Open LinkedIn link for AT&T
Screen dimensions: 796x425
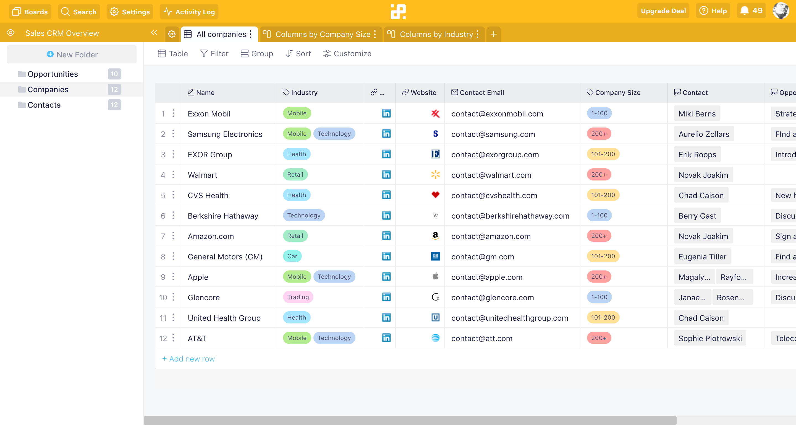tap(386, 338)
